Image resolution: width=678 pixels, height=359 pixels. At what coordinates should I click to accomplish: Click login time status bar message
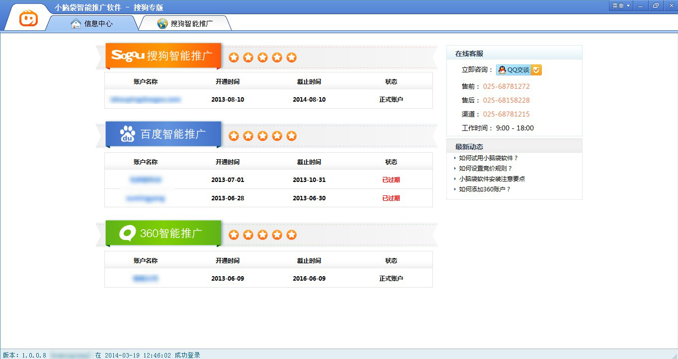click(148, 355)
